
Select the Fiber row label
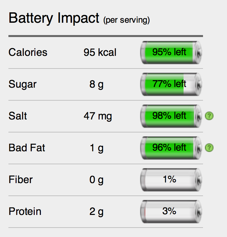[20, 180]
